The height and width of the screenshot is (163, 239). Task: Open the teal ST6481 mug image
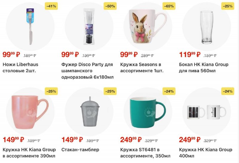(x=147, y=111)
